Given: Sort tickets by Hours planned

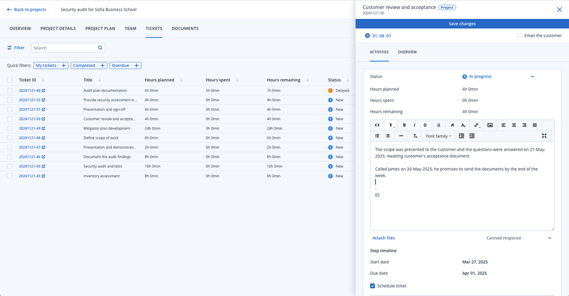Looking at the screenshot, I should [181, 80].
